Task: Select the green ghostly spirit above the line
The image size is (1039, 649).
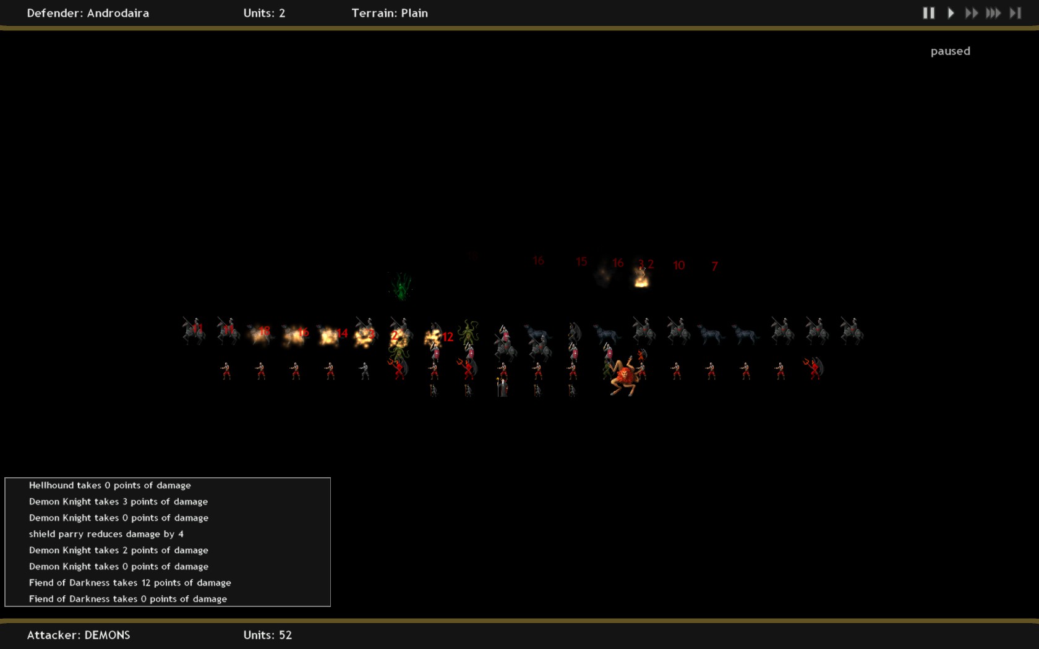Action: (x=401, y=286)
